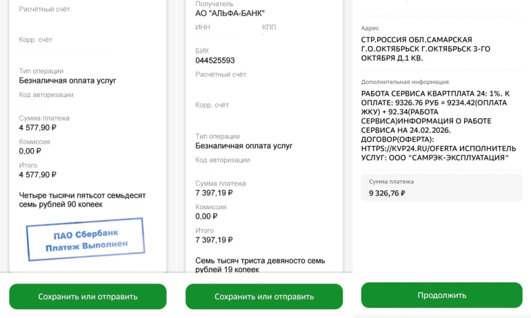Select the 9 326,76 ₽ payment amount field
Screen dimensions: 531x318
(441, 188)
